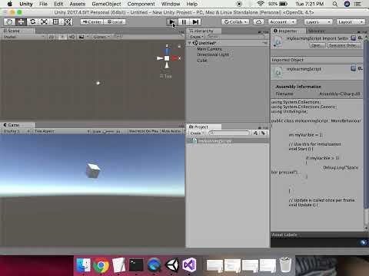
Task: Toggle Mute Audio in Game view
Action: point(171,131)
